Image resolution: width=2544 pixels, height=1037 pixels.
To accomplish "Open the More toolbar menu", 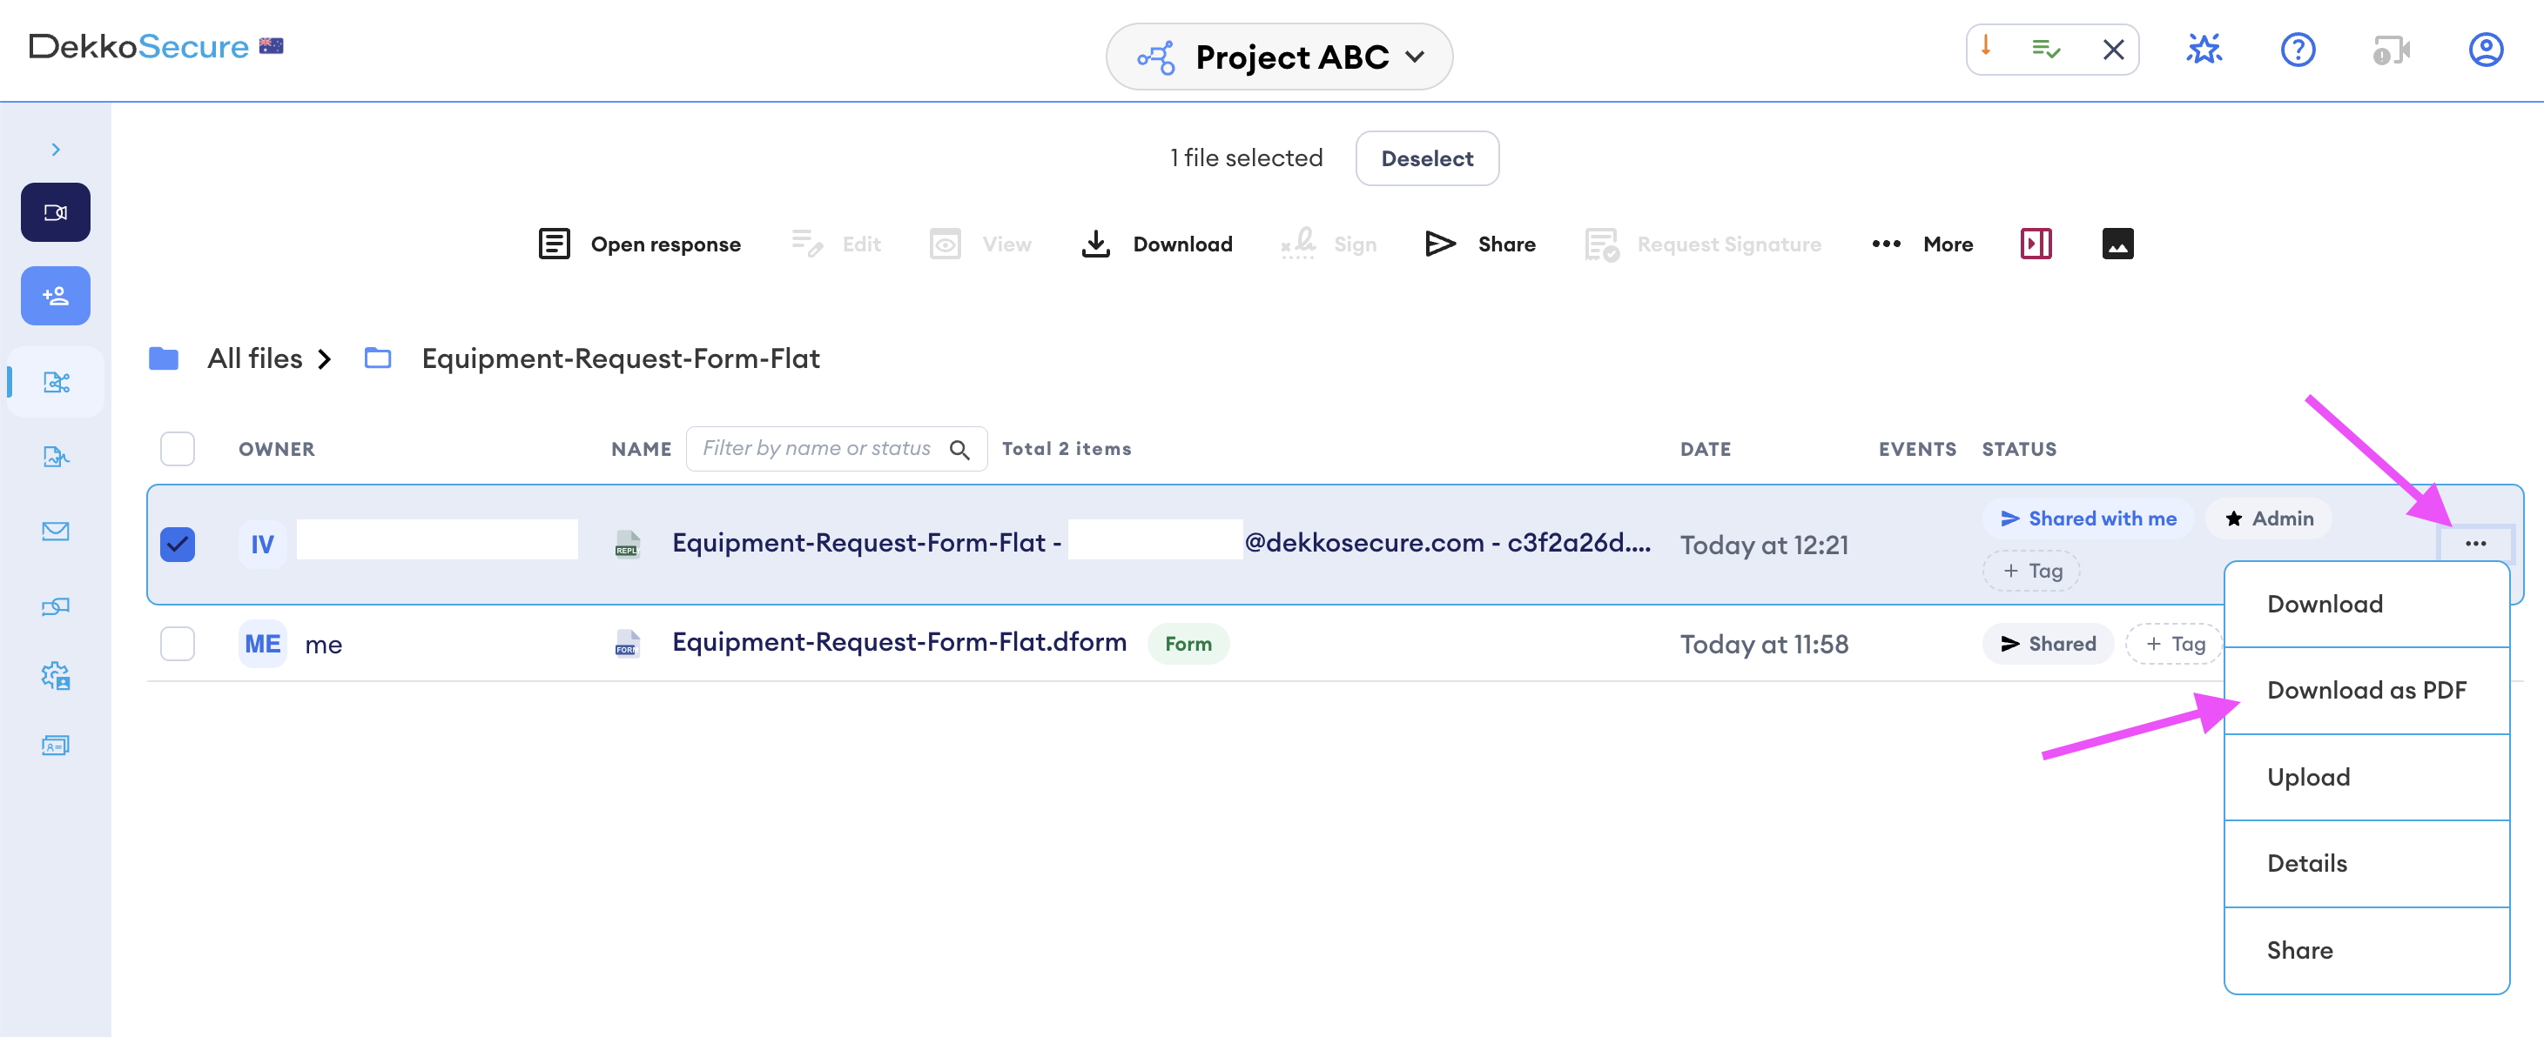I will (1921, 244).
